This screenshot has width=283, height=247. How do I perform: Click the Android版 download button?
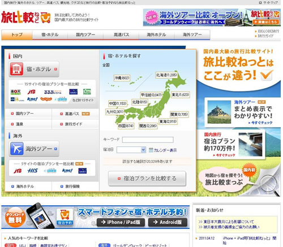pyautogui.click(x=168, y=222)
